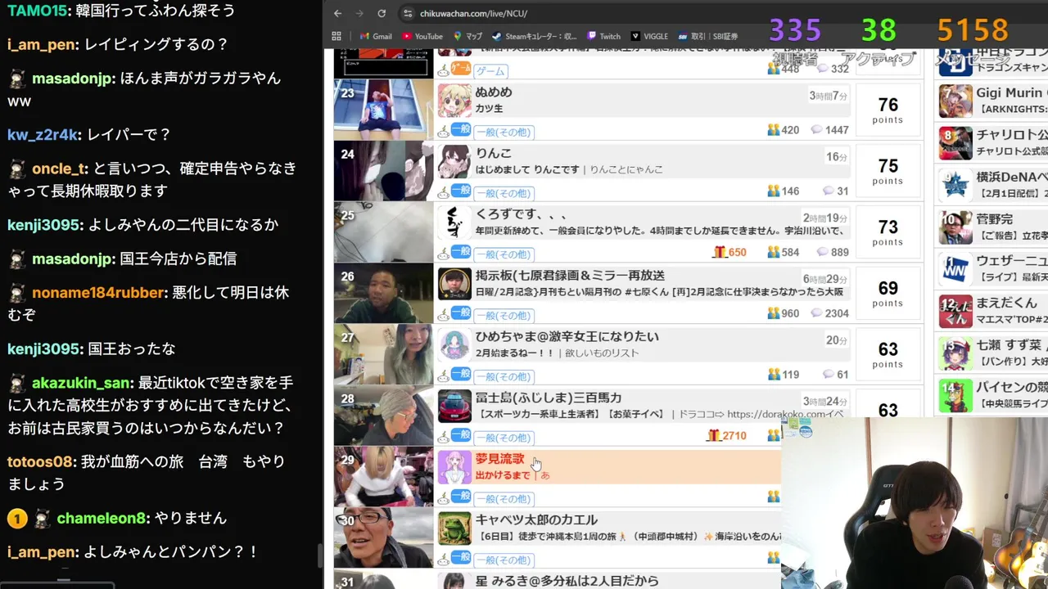The image size is (1048, 589).
Task: Click ぬぬめ's avatar icon
Action: coord(454,101)
